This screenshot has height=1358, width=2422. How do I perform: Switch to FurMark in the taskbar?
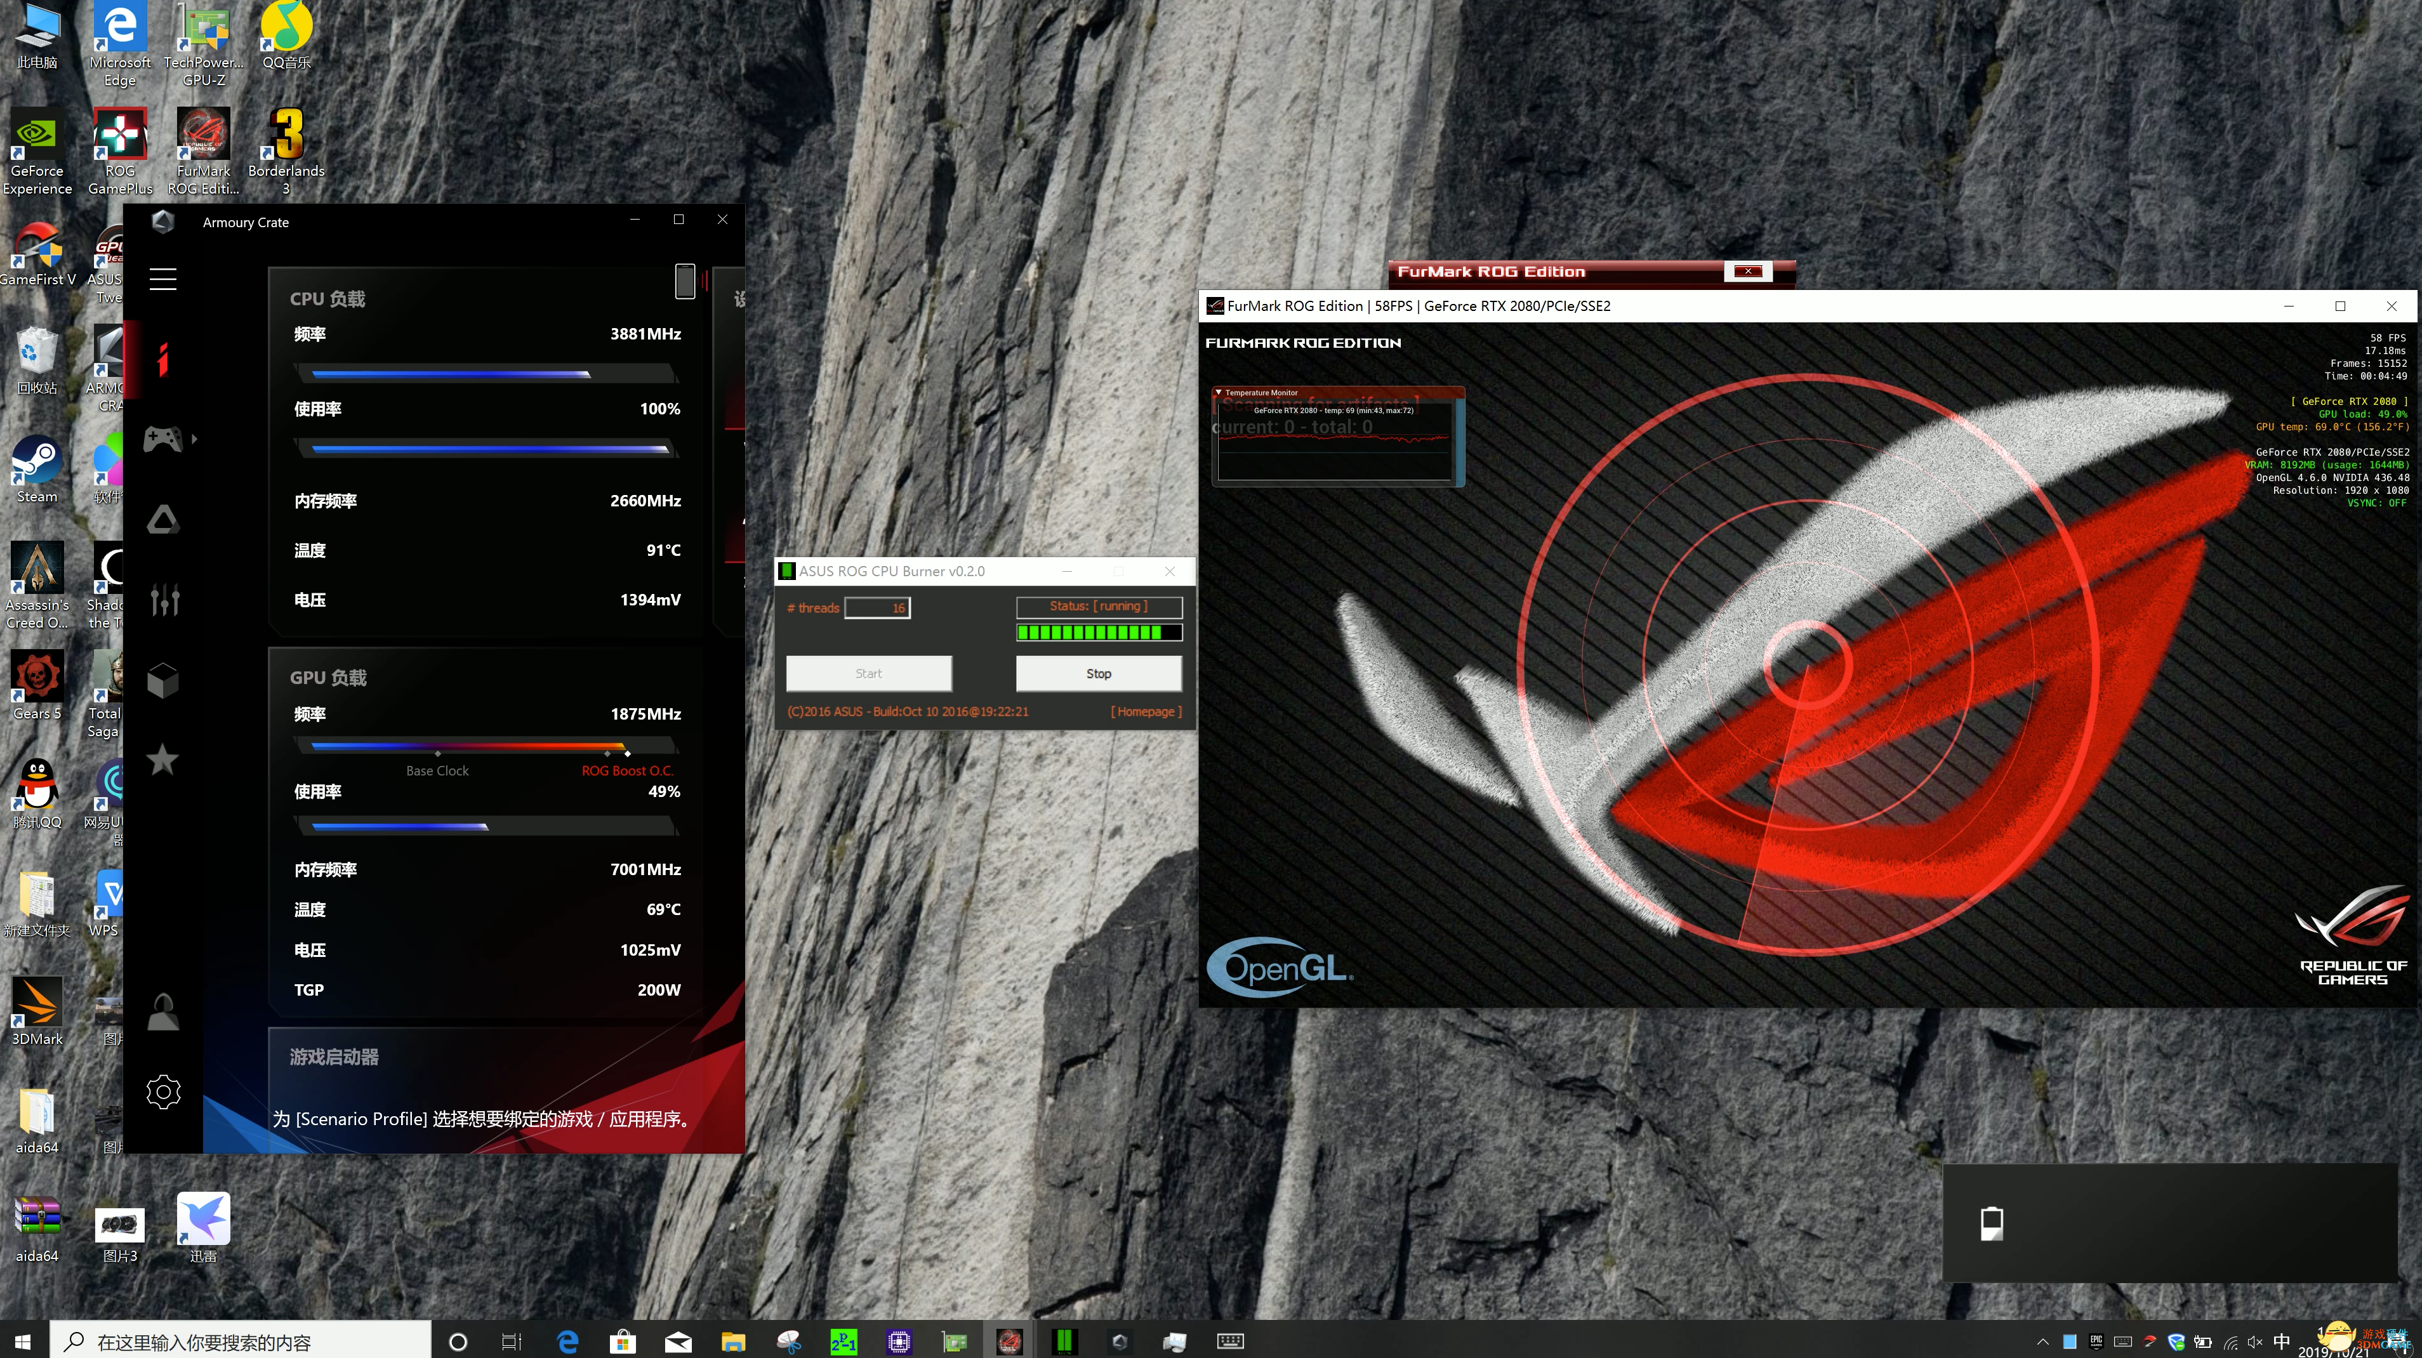pos(1009,1341)
